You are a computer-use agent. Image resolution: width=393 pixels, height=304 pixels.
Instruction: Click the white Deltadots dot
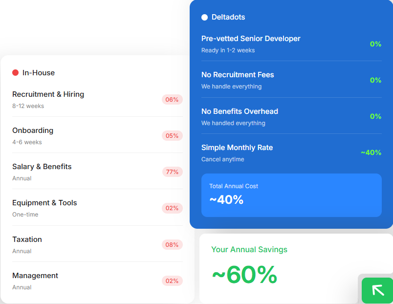204,18
